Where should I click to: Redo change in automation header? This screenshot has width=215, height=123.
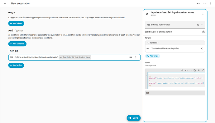(204, 3)
